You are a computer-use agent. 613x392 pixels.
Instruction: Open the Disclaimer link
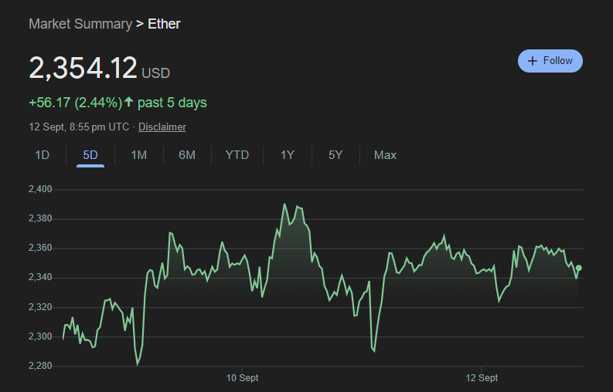pyautogui.click(x=162, y=127)
